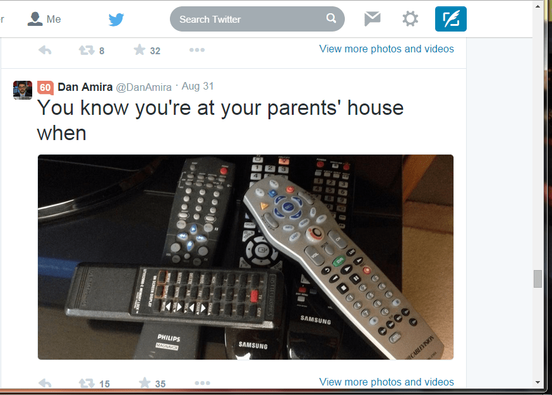
Task: Retweet Dan Amira's tweet with 15 retweets
Action: [x=87, y=383]
